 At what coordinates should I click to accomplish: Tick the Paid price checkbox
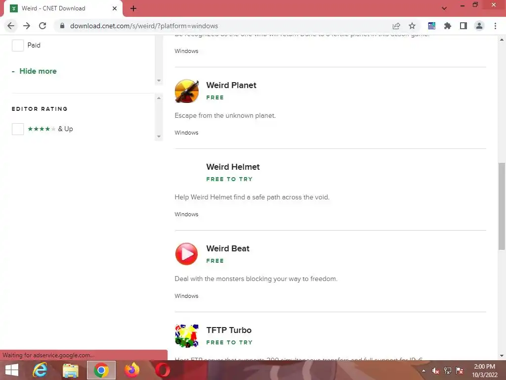(18, 45)
